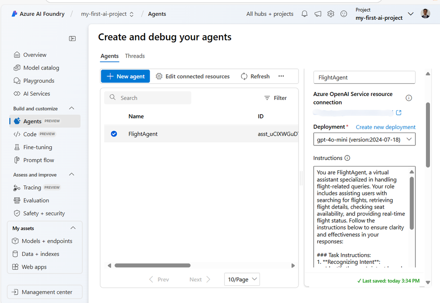
Task: Click the Overview icon in sidebar
Action: 17,55
